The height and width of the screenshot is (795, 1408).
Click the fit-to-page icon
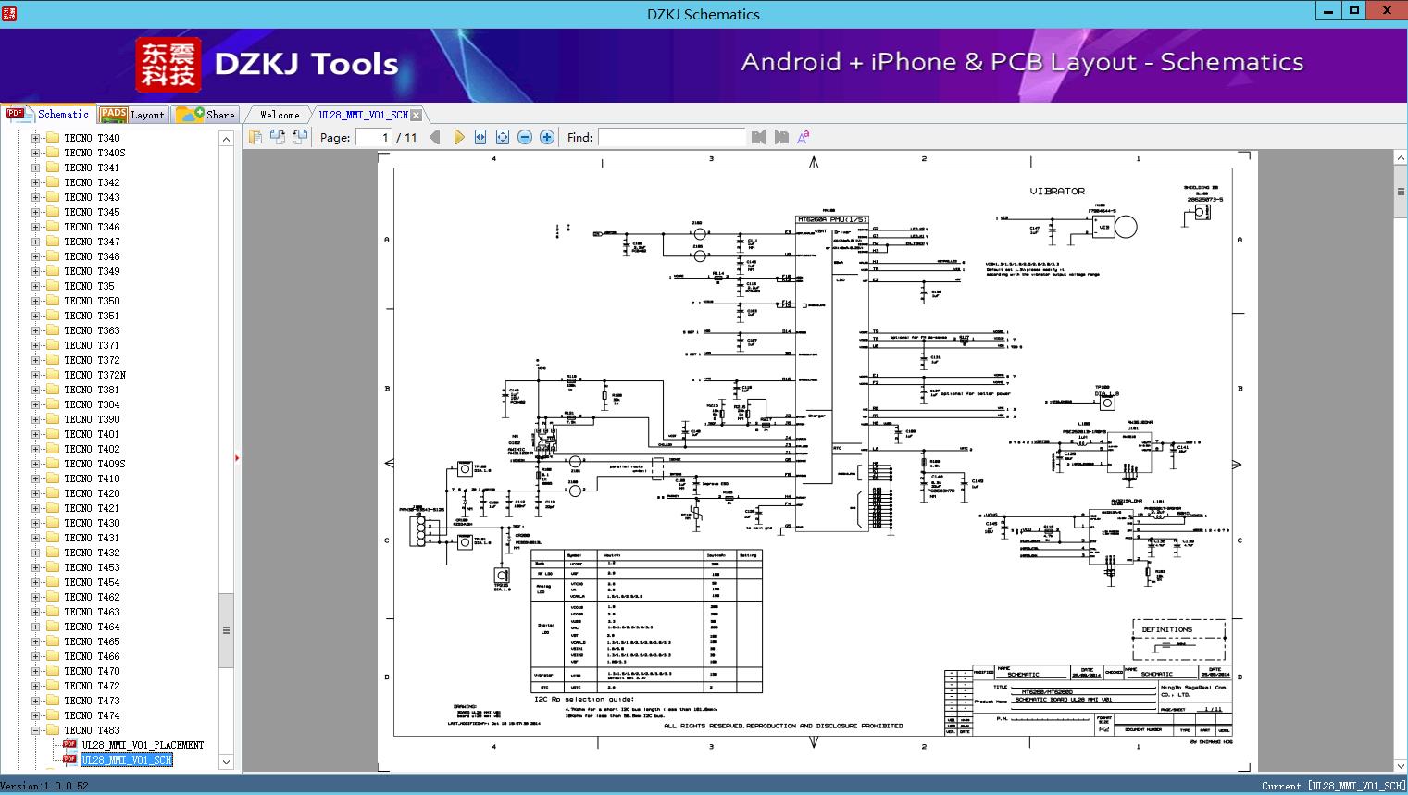503,137
